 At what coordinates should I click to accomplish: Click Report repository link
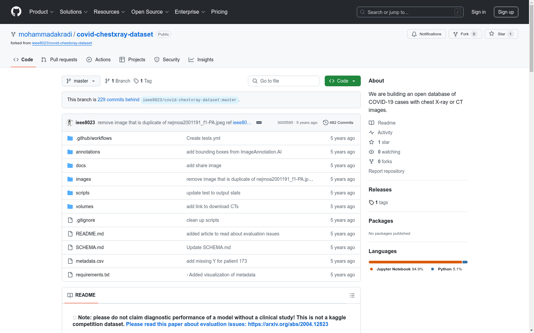386,171
